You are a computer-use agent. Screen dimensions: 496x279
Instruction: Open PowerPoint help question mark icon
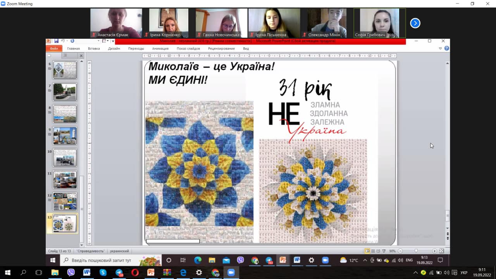pos(447,48)
